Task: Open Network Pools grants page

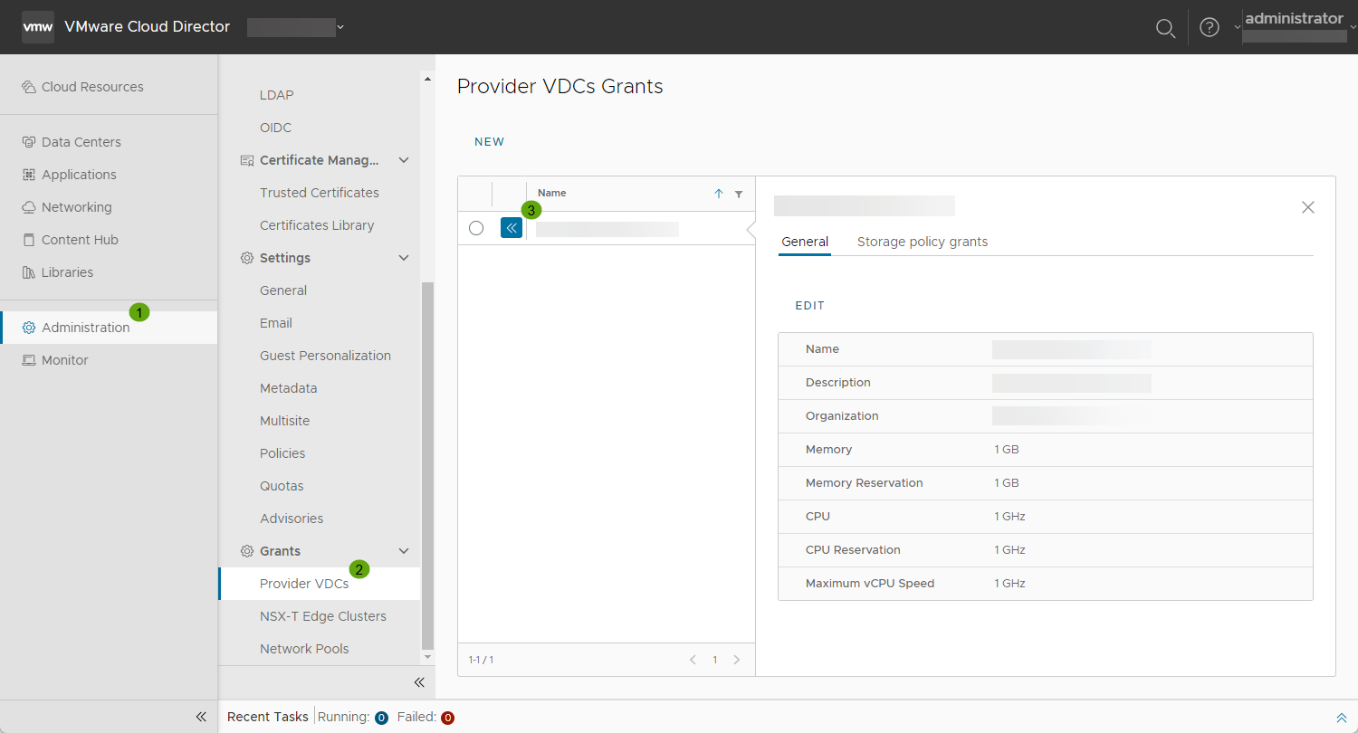Action: point(304,649)
